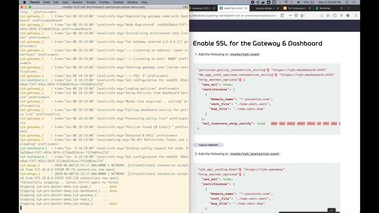379x213 pixels.
Task: Click the 'Gracefully stopping' terminal line
Action: coord(69,182)
